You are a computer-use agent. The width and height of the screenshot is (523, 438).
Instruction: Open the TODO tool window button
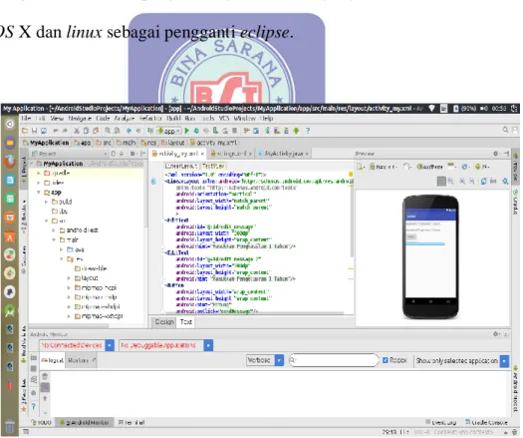pos(42,423)
